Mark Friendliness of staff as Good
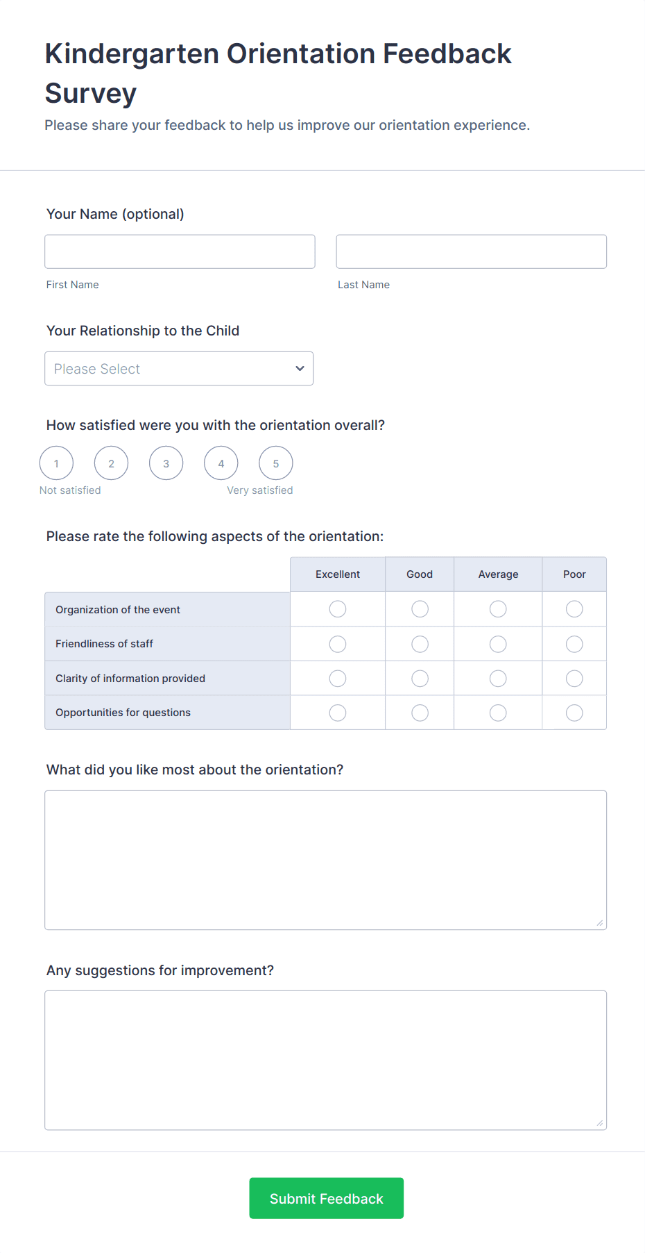Image resolution: width=645 pixels, height=1253 pixels. [420, 644]
